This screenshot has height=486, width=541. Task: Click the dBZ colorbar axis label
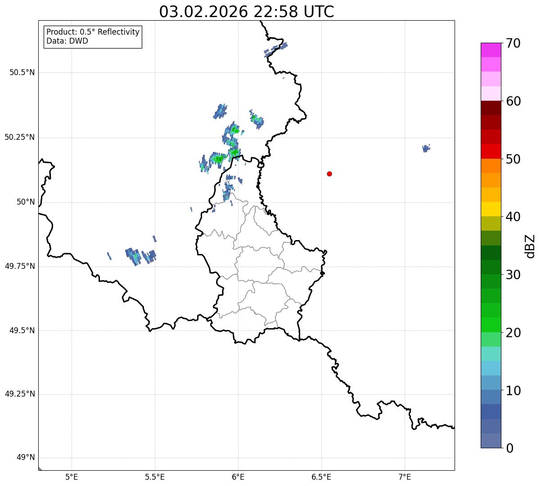point(530,246)
